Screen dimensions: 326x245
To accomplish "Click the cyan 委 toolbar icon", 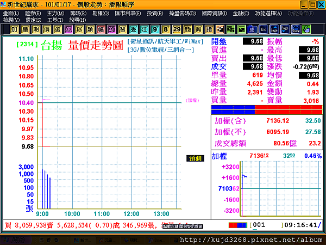I will (x=133, y=29).
